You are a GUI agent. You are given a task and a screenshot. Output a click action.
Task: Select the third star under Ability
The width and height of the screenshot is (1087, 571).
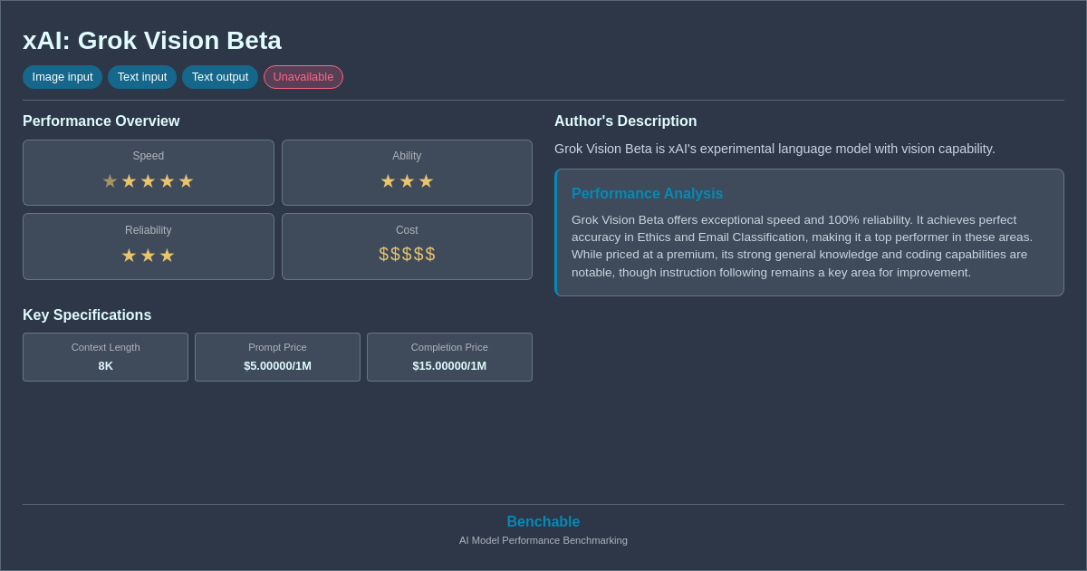[426, 180]
